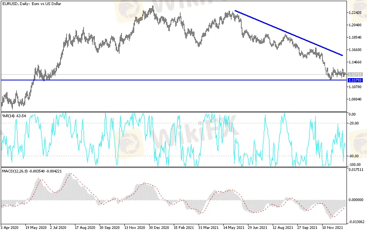
Task: Click the 0.000000 MACD zero level value
Action: (x=356, y=200)
